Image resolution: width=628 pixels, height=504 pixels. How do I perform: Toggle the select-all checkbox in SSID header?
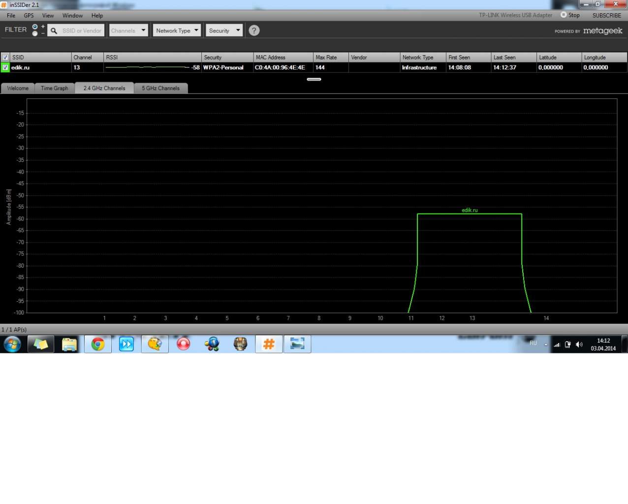[x=5, y=58]
